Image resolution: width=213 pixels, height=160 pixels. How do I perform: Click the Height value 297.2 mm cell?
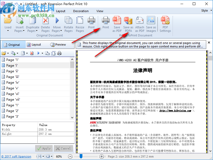(x=56, y=134)
